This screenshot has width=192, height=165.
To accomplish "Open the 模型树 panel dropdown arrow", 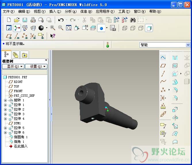I will click(x=46, y=60).
